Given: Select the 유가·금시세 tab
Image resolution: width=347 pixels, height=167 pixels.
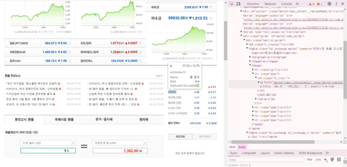Looking at the screenshot, I should tap(104, 120).
